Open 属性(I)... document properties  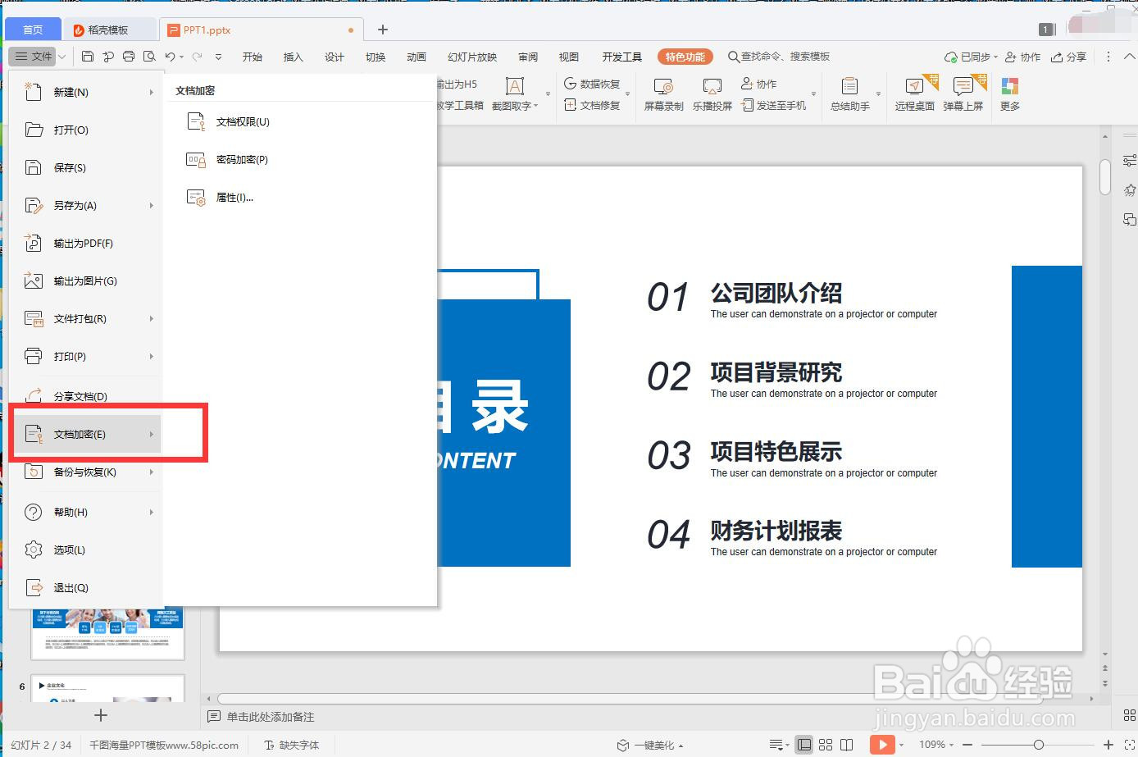[221, 197]
